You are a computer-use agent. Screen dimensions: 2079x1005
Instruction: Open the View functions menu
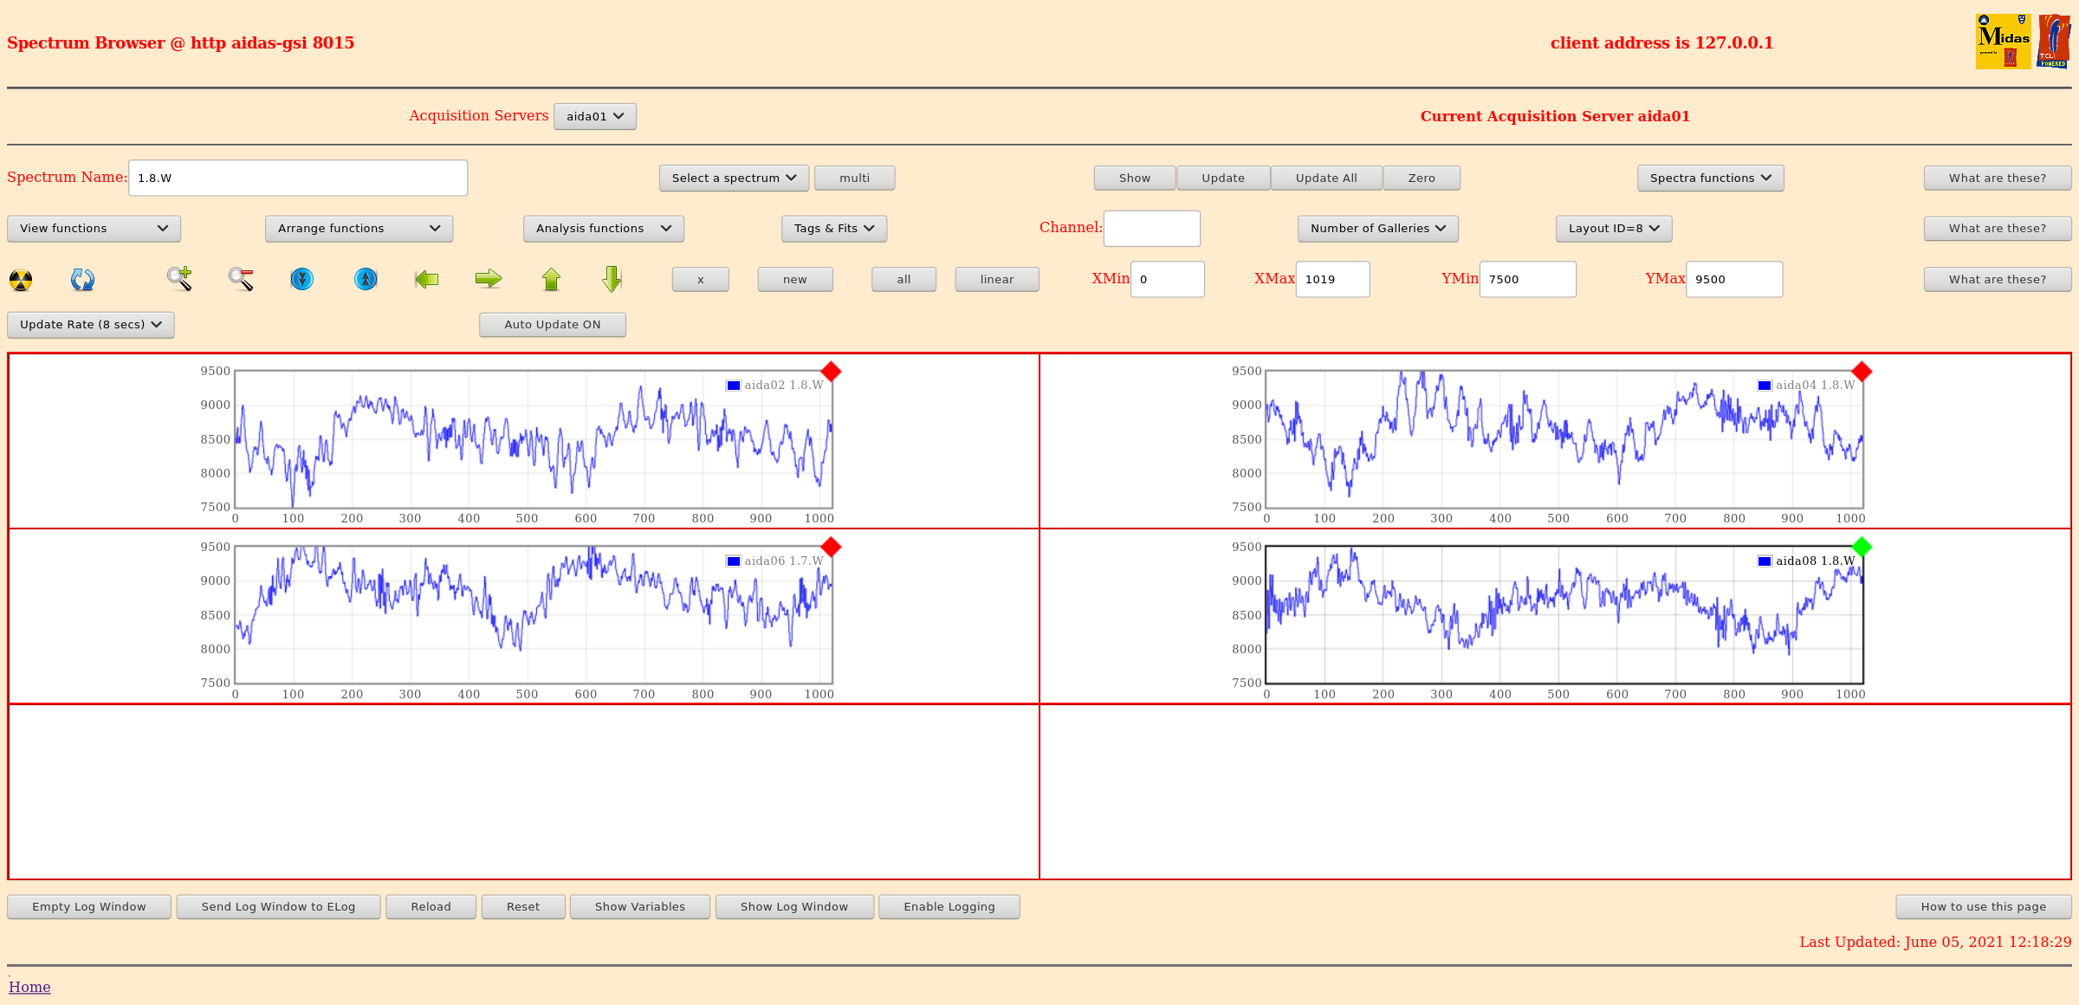point(94,229)
